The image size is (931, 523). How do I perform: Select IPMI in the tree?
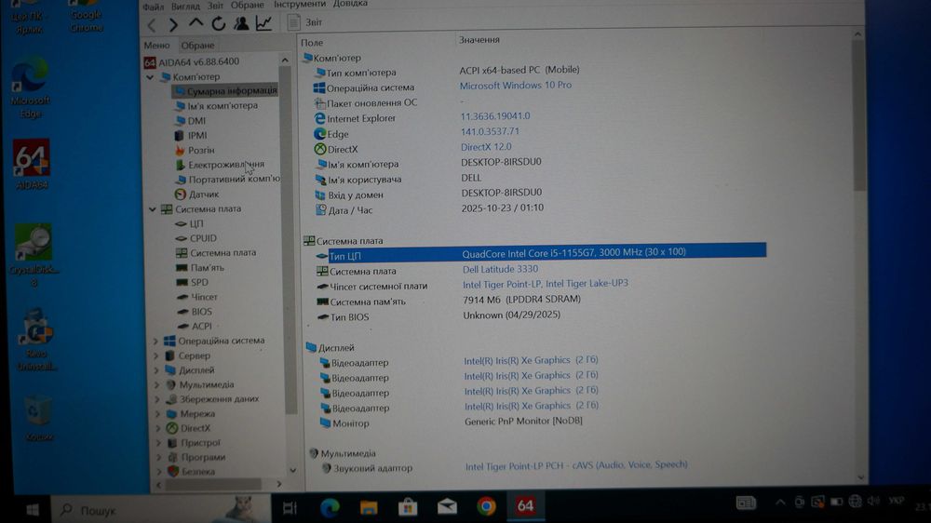click(x=191, y=135)
